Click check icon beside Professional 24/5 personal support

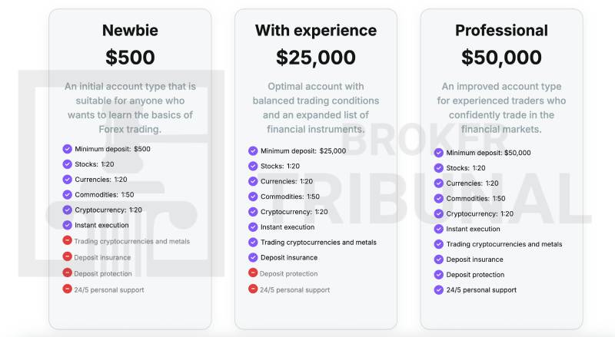[439, 290]
